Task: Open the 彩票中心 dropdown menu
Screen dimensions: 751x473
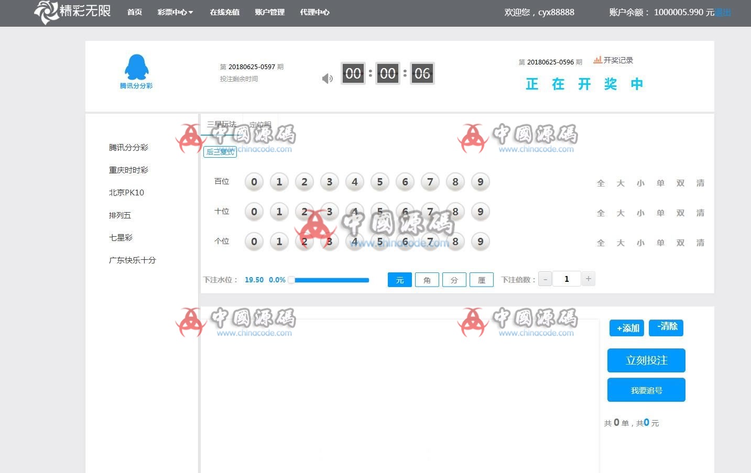Action: (x=175, y=12)
